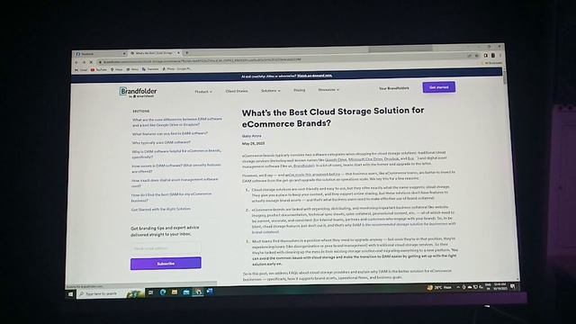Image resolution: width=576 pixels, height=324 pixels.
Task: Open the Pricing page
Action: [300, 90]
